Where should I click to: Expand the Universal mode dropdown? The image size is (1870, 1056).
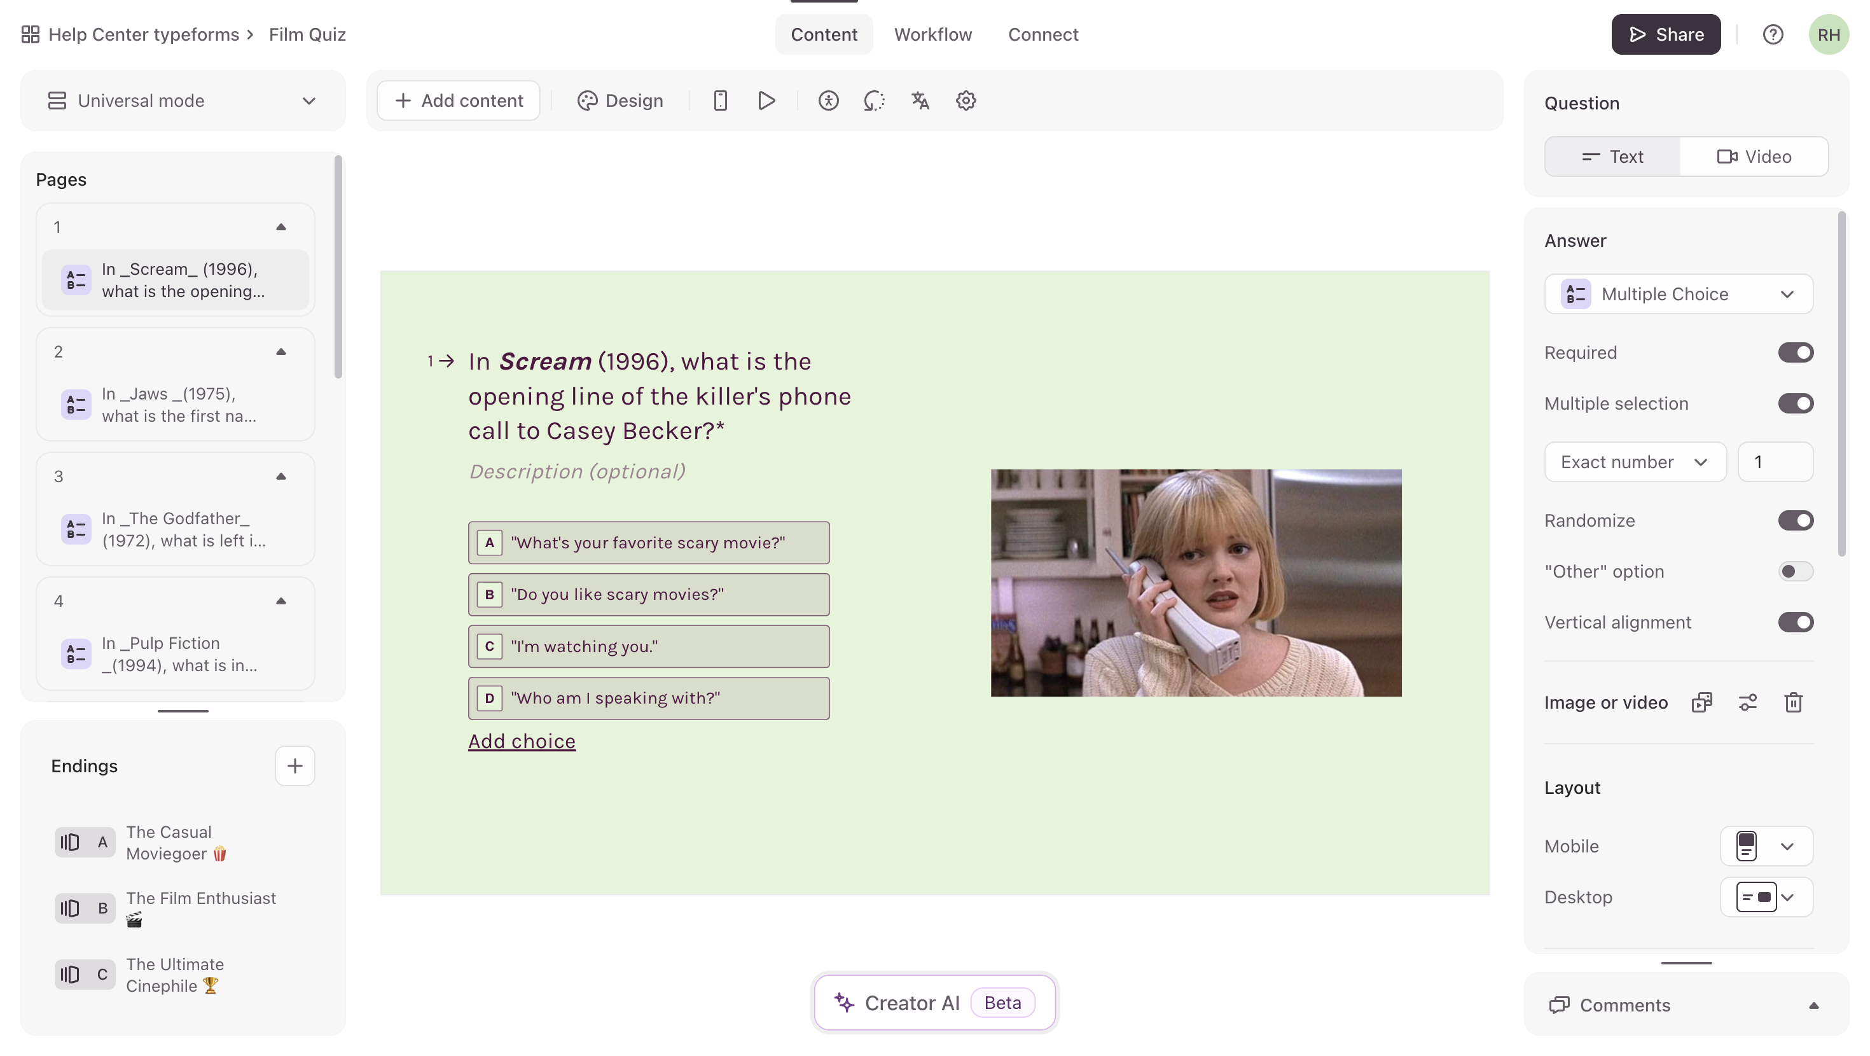(183, 101)
